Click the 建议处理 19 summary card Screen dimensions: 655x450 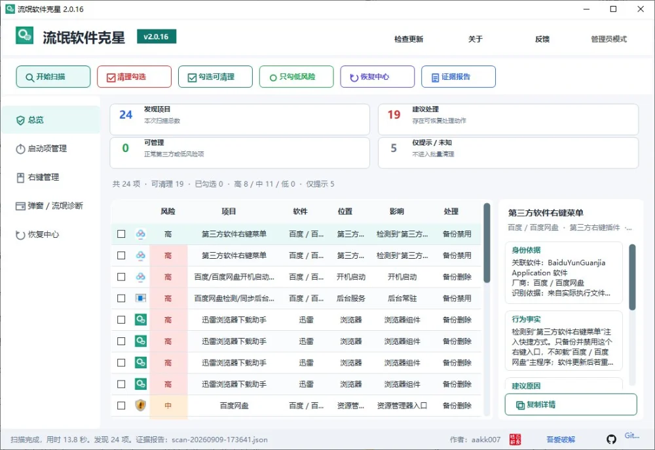point(508,119)
